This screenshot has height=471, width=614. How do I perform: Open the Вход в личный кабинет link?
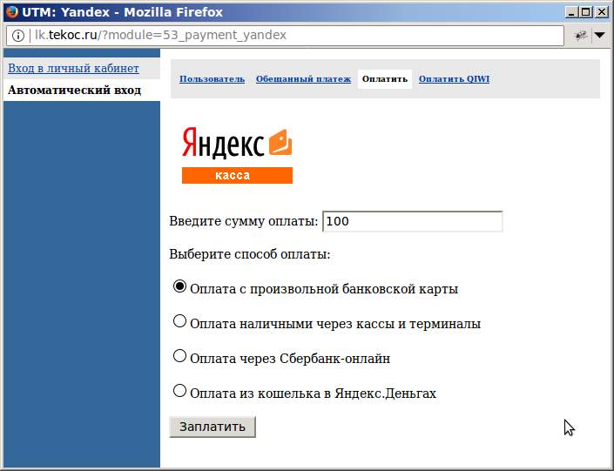73,69
